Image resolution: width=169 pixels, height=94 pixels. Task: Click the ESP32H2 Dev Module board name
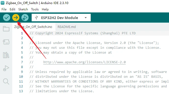click(59, 18)
